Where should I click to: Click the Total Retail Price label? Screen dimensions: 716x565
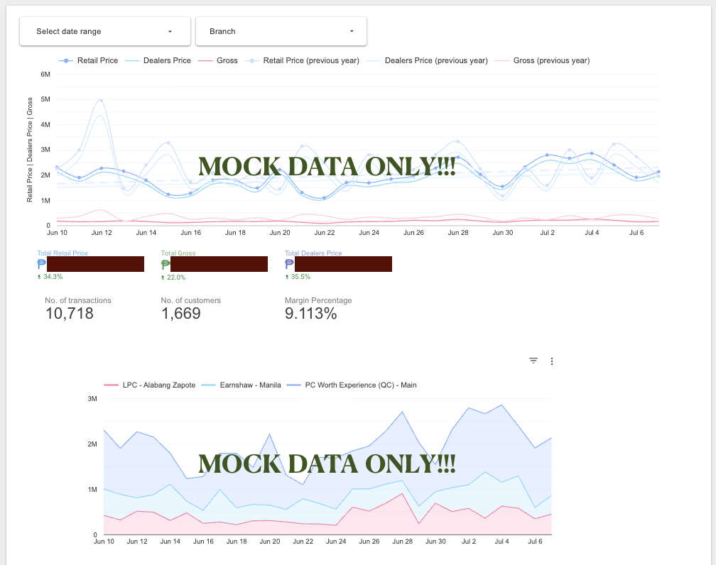pos(63,253)
